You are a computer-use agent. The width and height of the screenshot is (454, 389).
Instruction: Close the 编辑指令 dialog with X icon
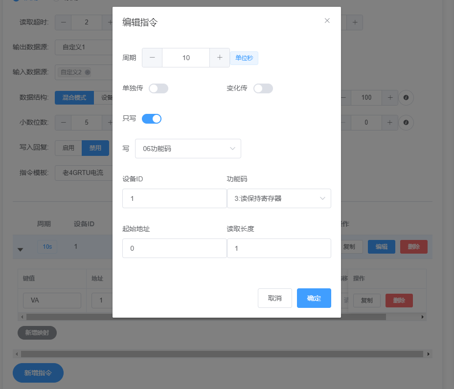point(327,21)
